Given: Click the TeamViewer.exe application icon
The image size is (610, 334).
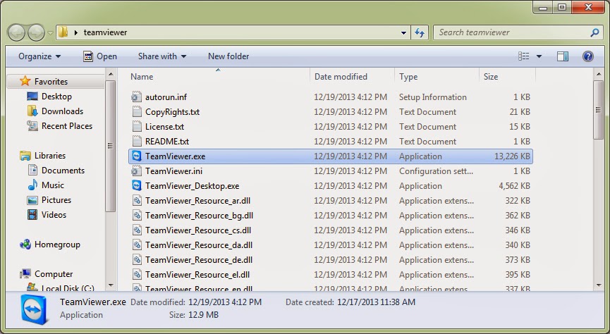Looking at the screenshot, I should pyautogui.click(x=137, y=156).
